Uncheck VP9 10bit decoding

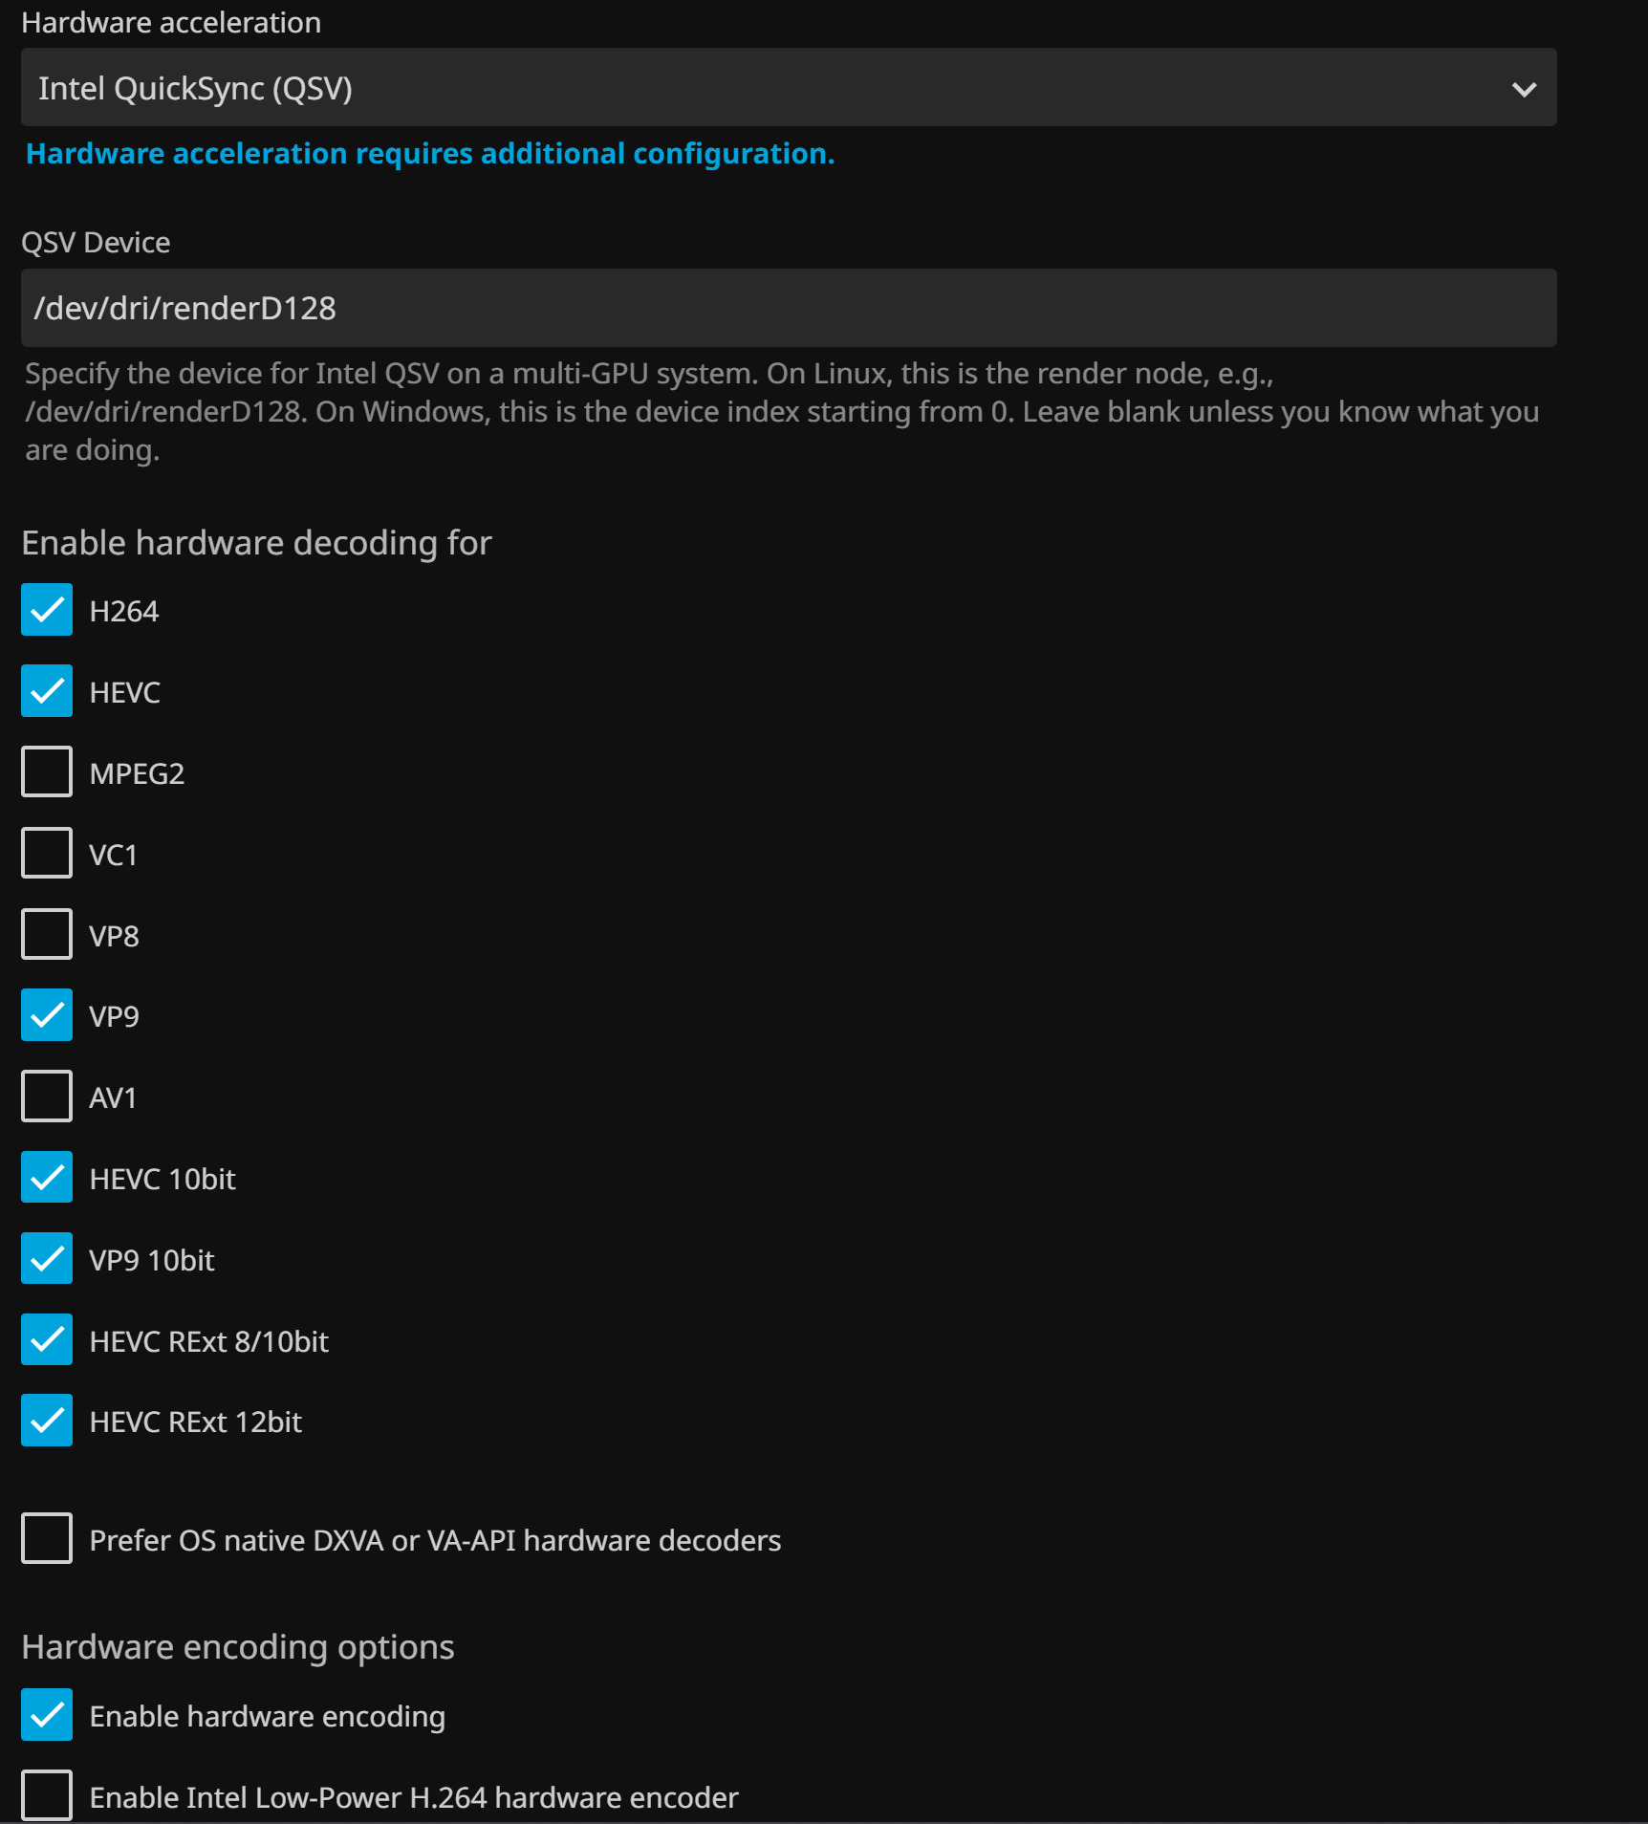(x=47, y=1259)
